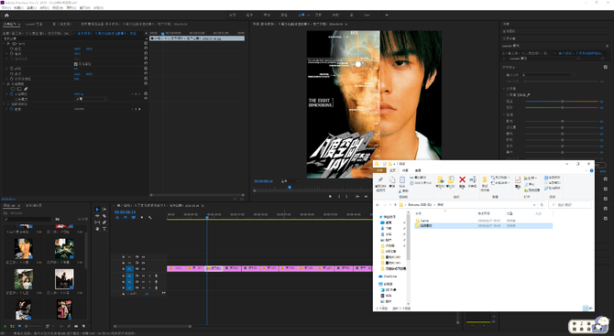Open Premiere Window menu
Screen dimensions: 614x336
point(85,7)
